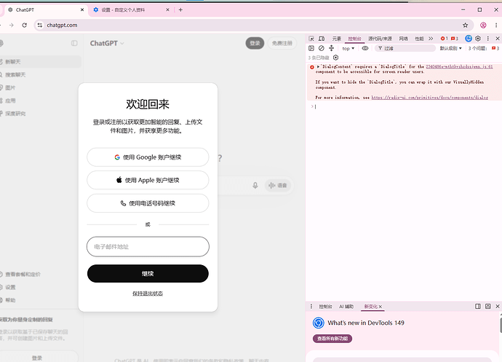The height and width of the screenshot is (362, 502).
Task: Click the '3 个问题' issues counter
Action: [x=483, y=48]
